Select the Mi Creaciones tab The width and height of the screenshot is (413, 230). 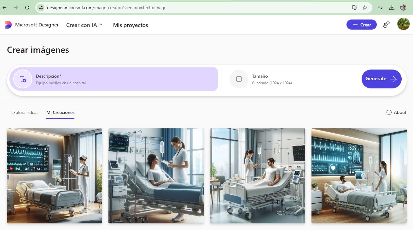coord(60,112)
